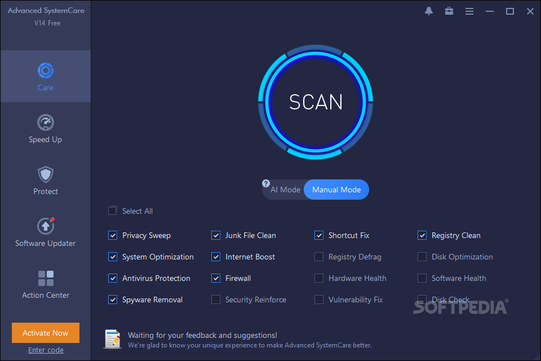Open the Speed Up speedometer icon
Screen dimensions: 541x361
click(x=46, y=122)
